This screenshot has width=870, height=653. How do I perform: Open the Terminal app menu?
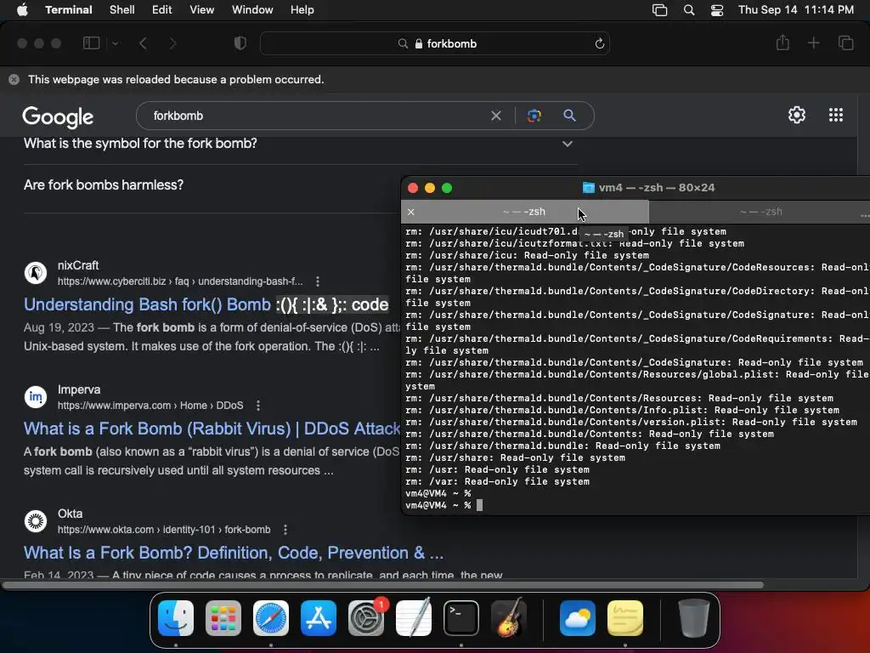point(69,10)
